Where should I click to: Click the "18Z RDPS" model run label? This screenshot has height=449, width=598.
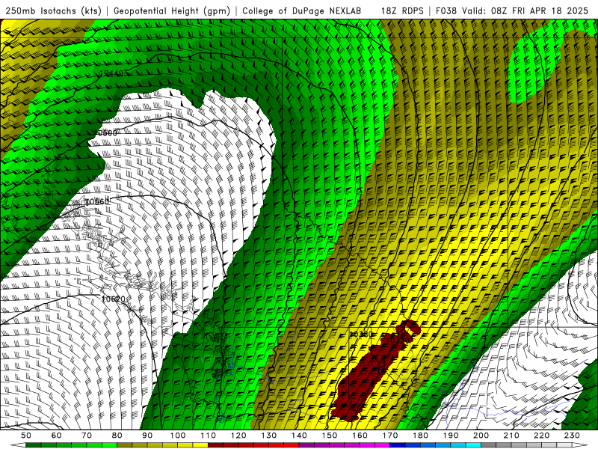click(x=402, y=10)
